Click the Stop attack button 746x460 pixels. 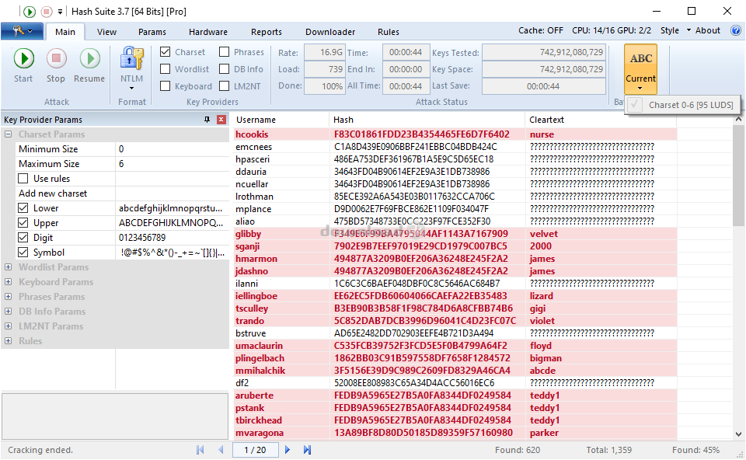56,65
